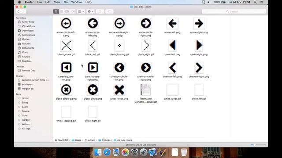Open Safari from the Dock
Viewport: 282px width, 158px height.
tap(107, 152)
